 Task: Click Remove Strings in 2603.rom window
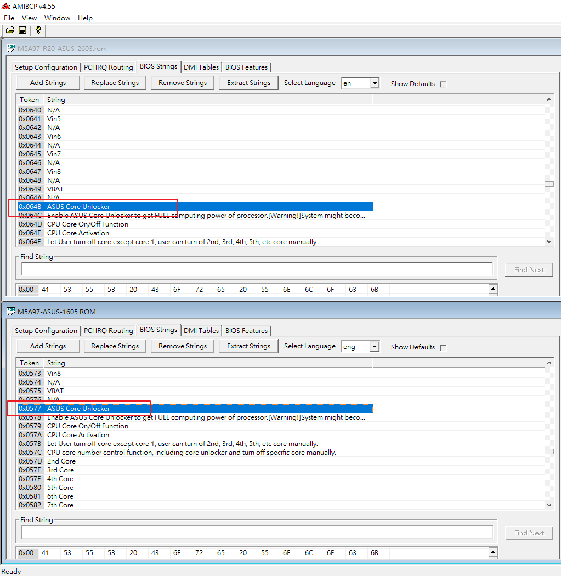(x=183, y=83)
